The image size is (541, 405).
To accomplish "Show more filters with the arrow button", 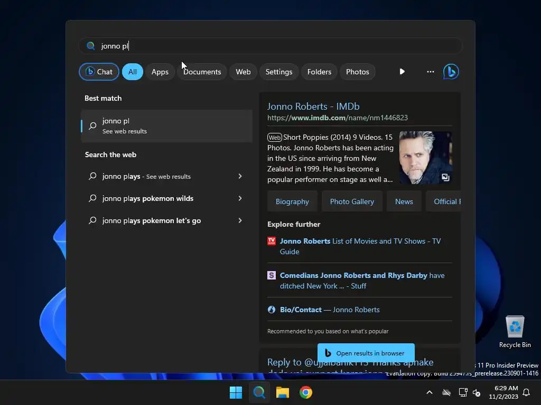I will (402, 72).
